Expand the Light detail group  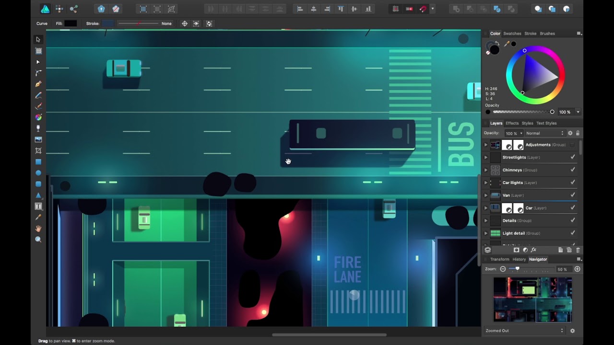pyautogui.click(x=486, y=233)
